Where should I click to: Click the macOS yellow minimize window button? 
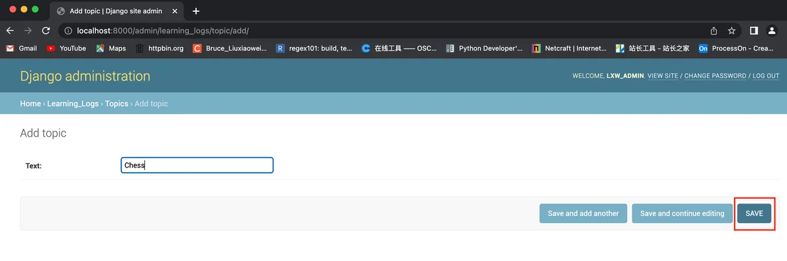pos(24,9)
